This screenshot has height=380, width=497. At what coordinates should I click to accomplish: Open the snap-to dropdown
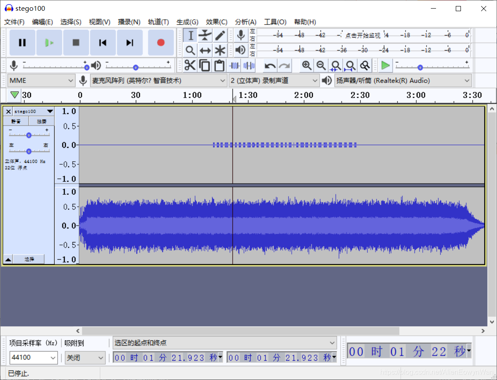[85, 358]
